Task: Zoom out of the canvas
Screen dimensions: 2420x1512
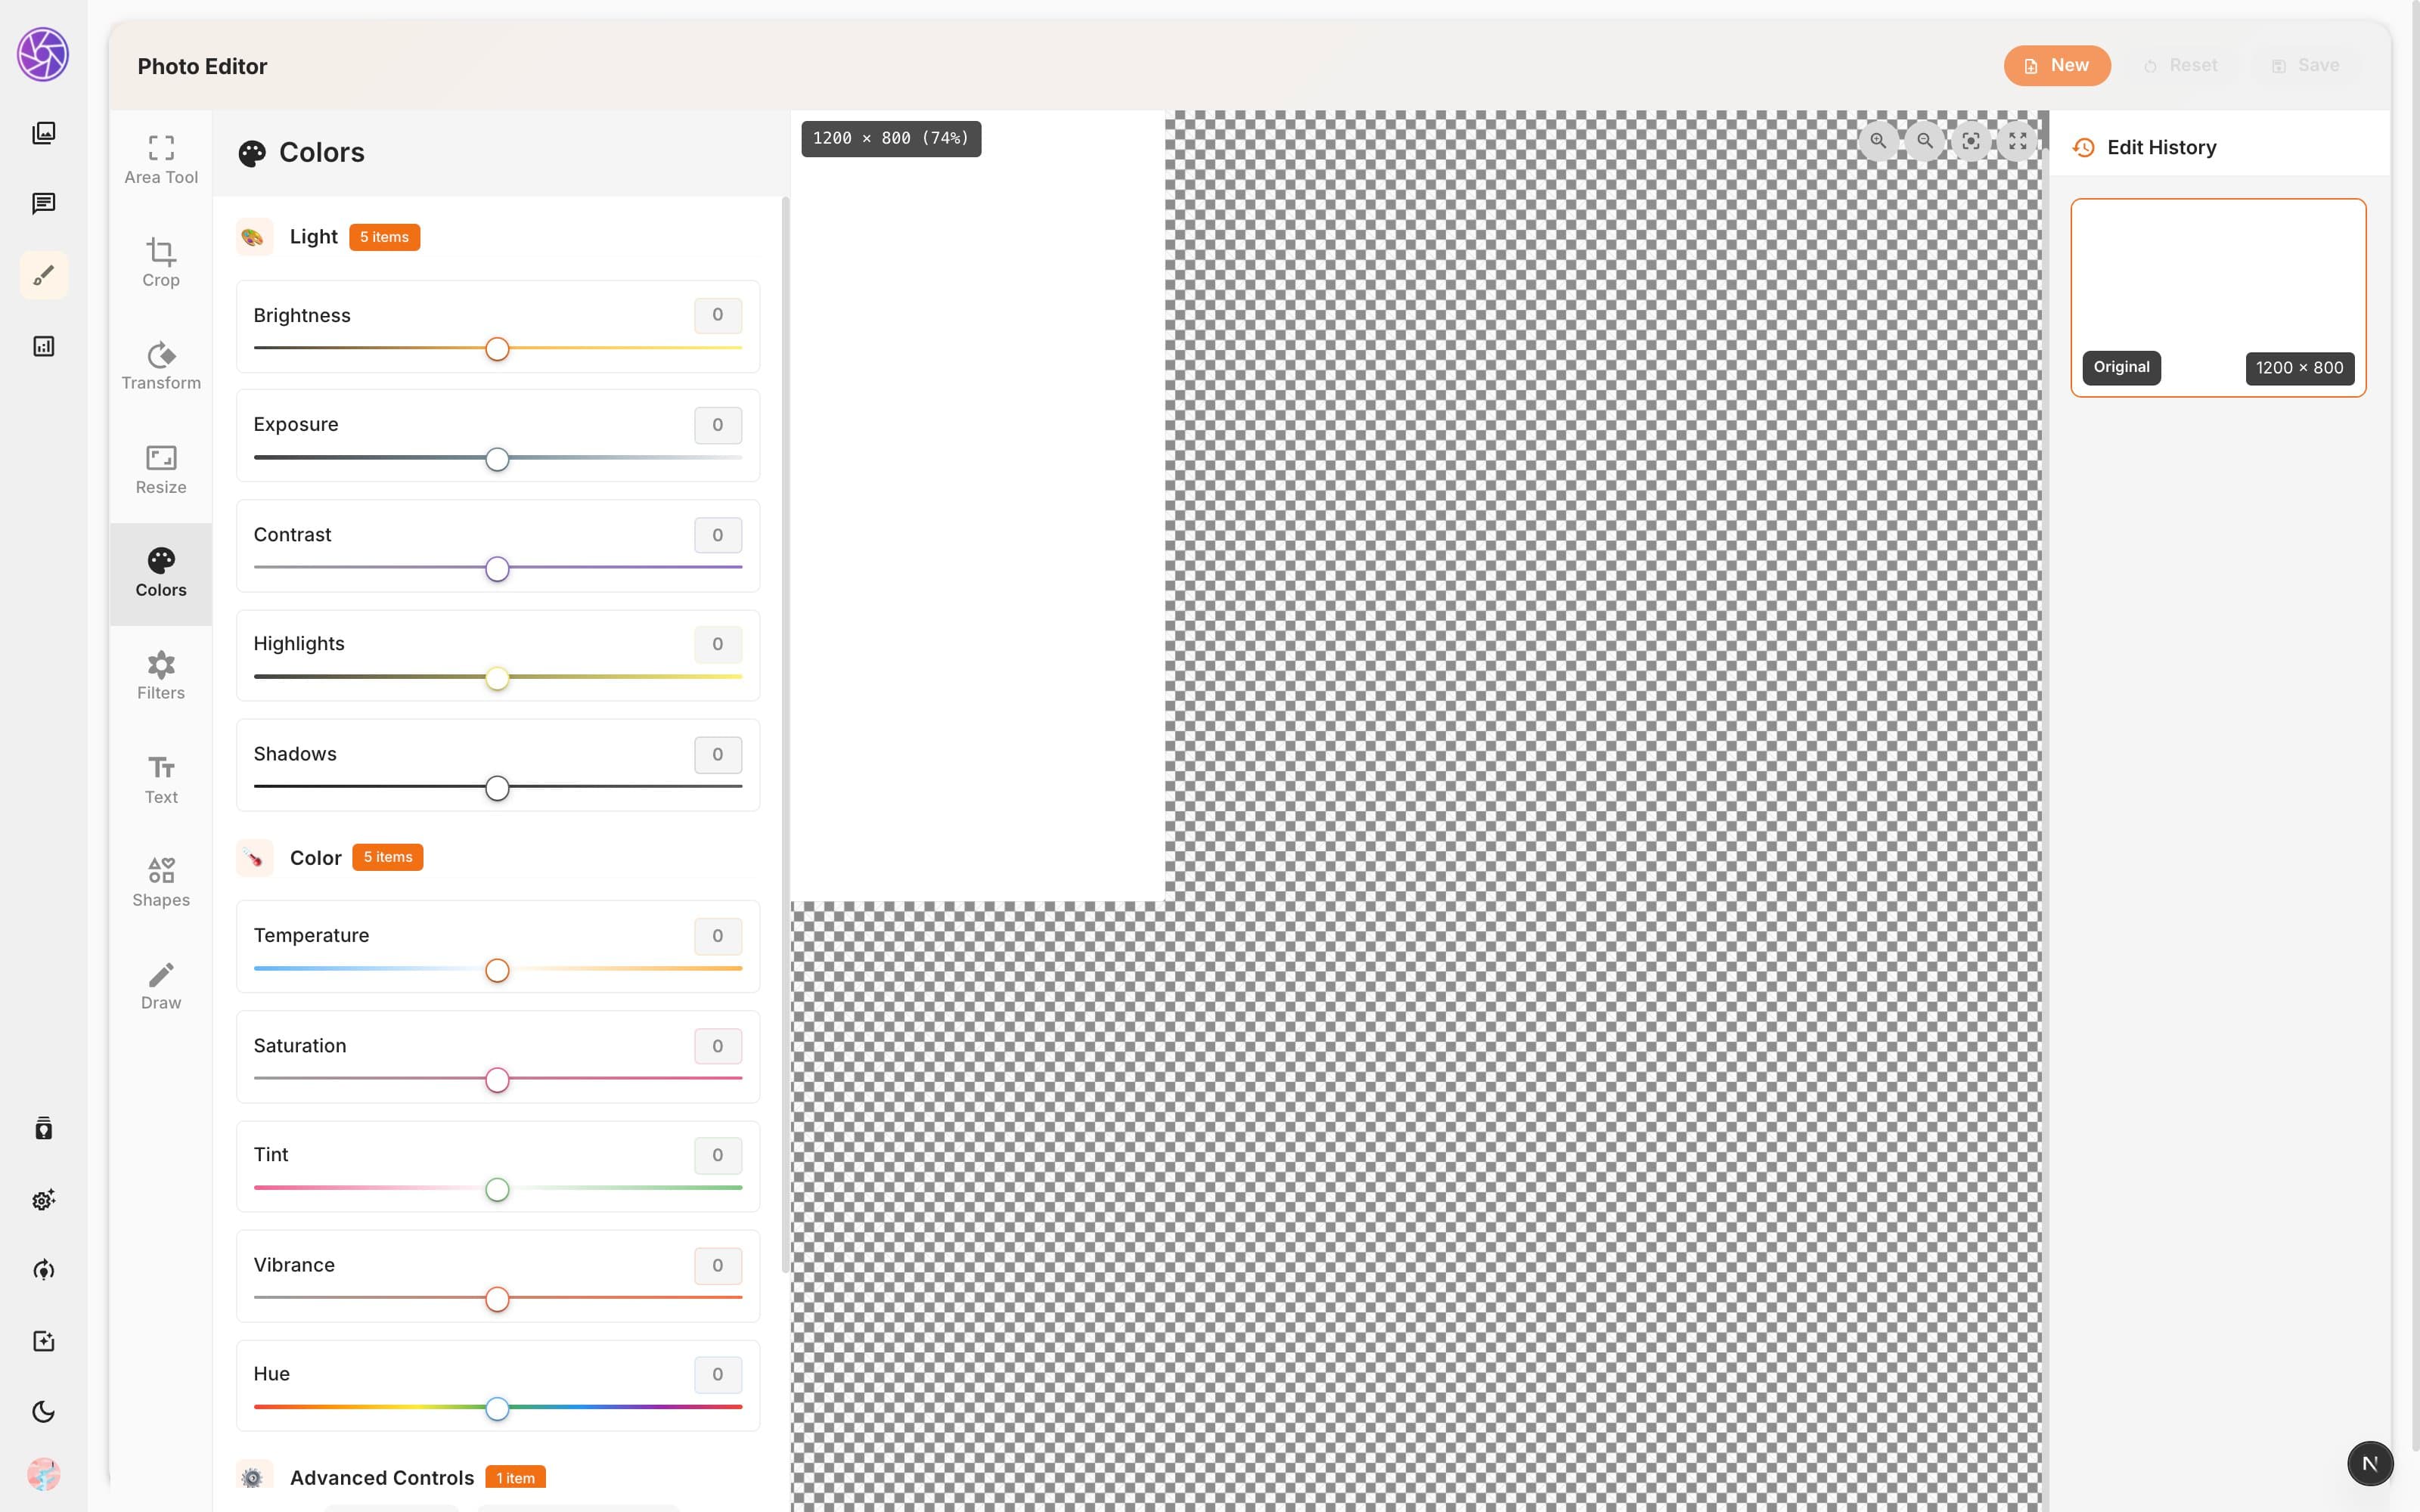Action: coord(1924,141)
